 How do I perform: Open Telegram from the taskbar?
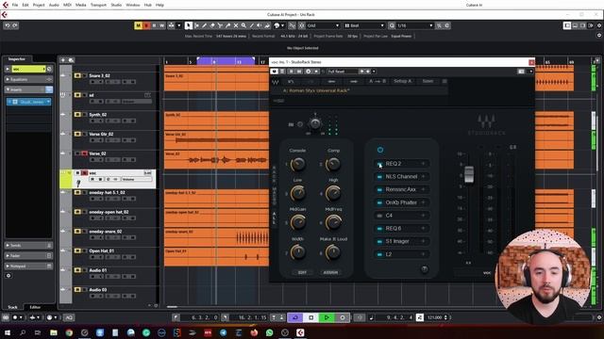click(223, 332)
